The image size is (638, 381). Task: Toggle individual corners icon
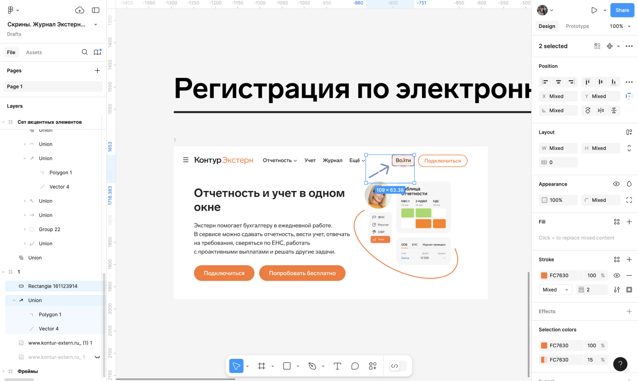[x=629, y=200]
